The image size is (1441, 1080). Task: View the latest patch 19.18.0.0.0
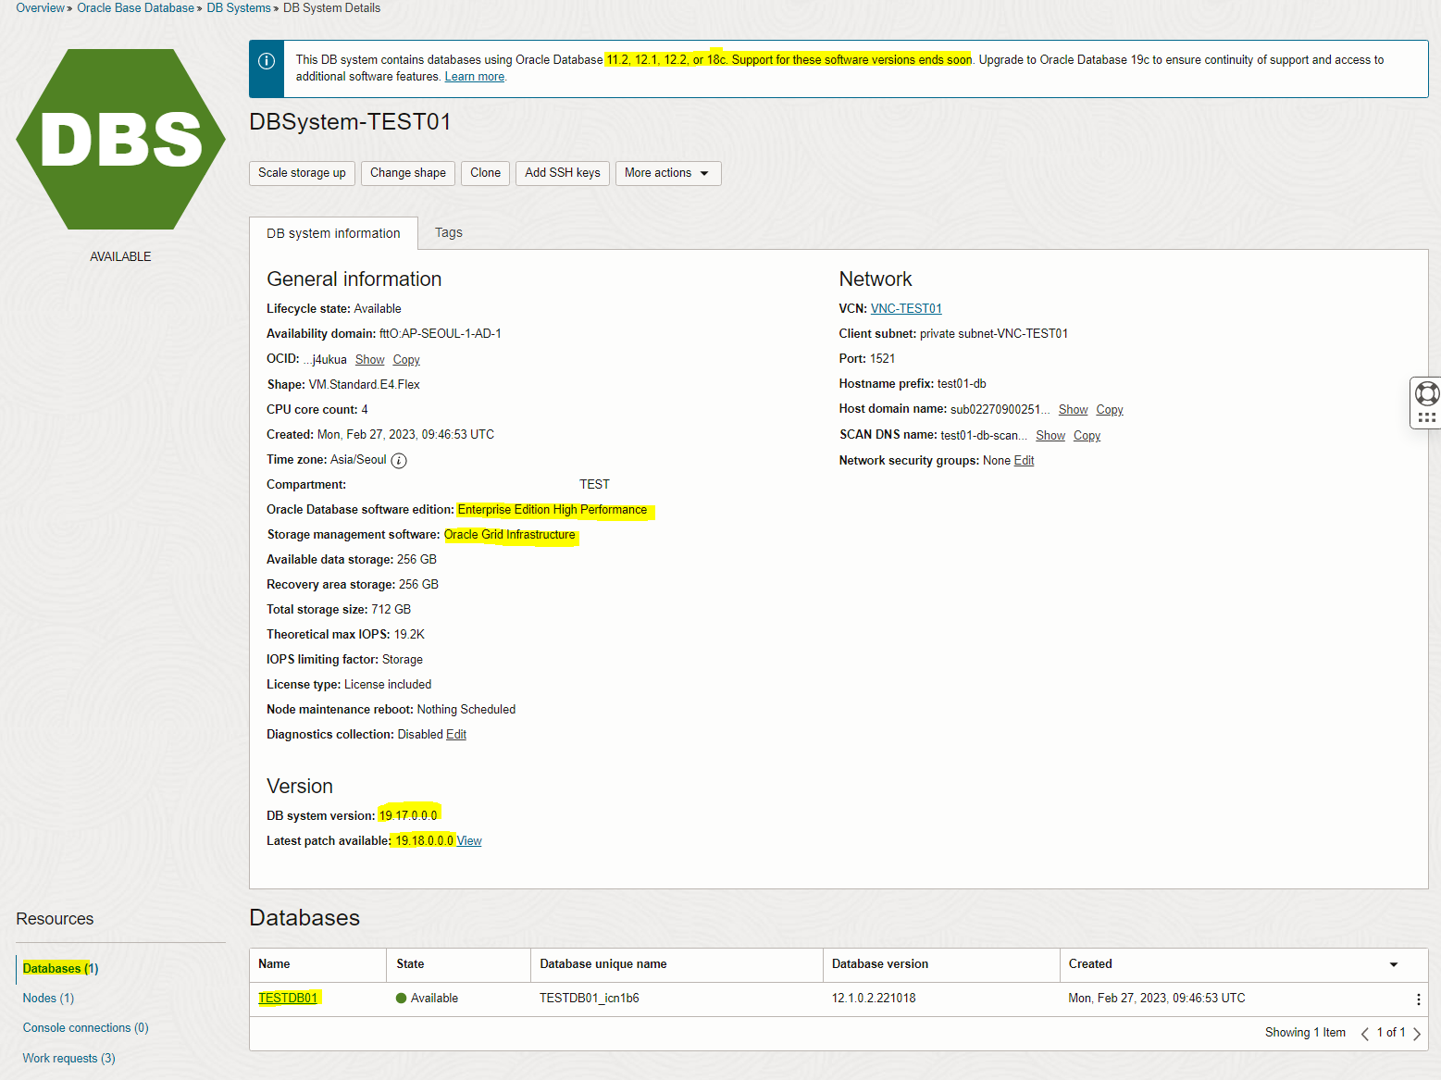[469, 841]
